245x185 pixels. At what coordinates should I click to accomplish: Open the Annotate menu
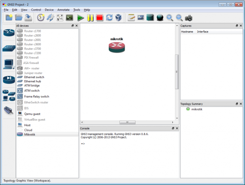click(x=64, y=10)
